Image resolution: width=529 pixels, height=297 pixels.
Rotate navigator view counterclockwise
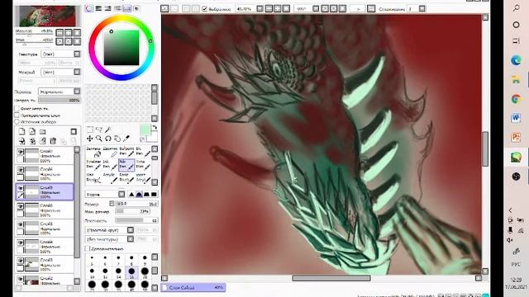(60, 41)
